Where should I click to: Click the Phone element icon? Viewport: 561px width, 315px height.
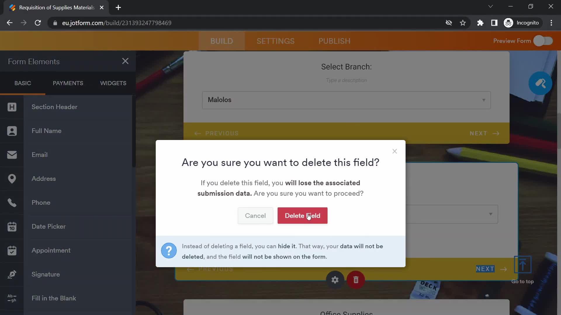click(x=12, y=203)
